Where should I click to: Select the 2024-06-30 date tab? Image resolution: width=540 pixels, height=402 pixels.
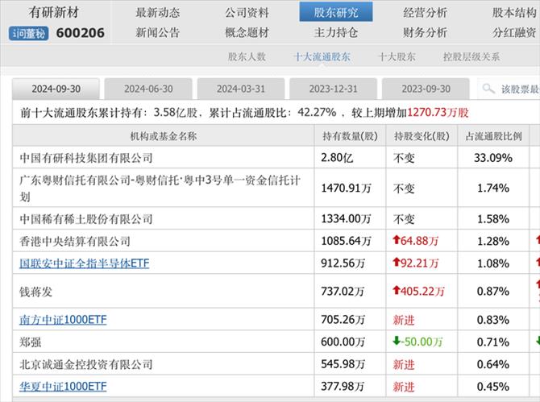[x=148, y=89]
